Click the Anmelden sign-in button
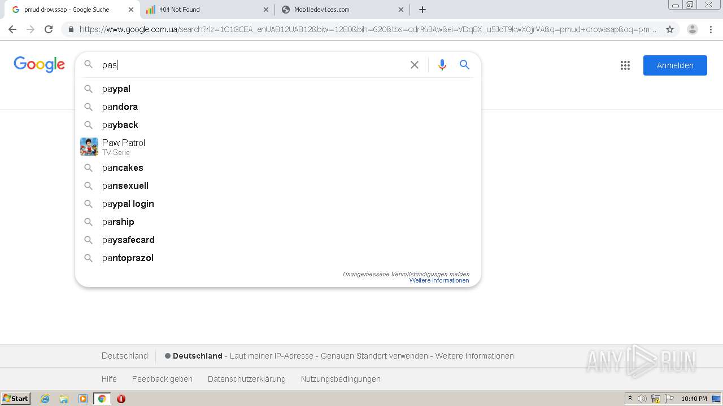The width and height of the screenshot is (723, 406). (x=675, y=65)
